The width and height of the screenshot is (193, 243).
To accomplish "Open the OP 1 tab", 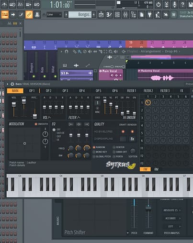I will click(32, 91).
